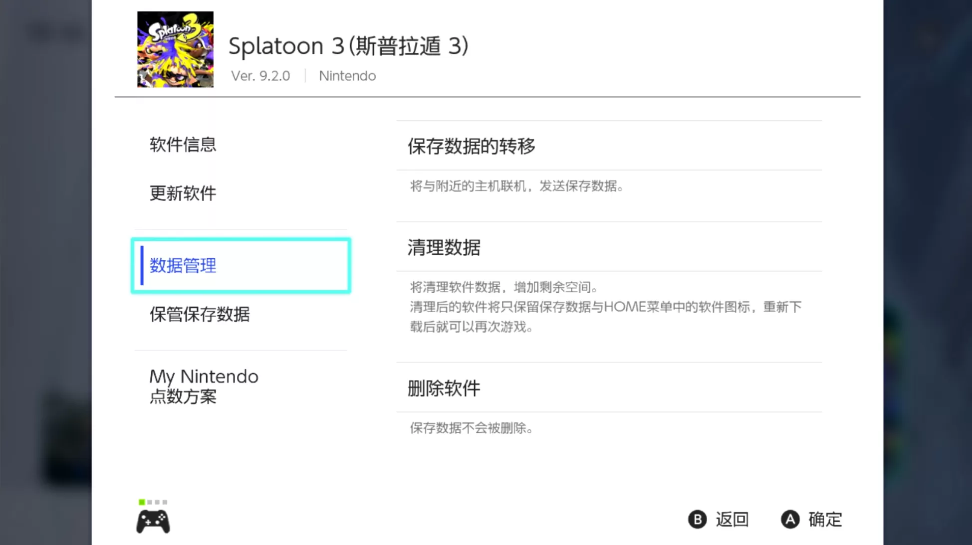Select 更新软件 in the left menu

(183, 193)
